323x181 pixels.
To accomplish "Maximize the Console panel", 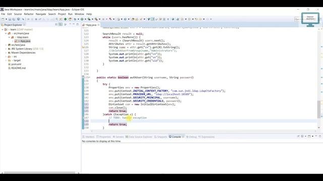I will click(320, 136).
